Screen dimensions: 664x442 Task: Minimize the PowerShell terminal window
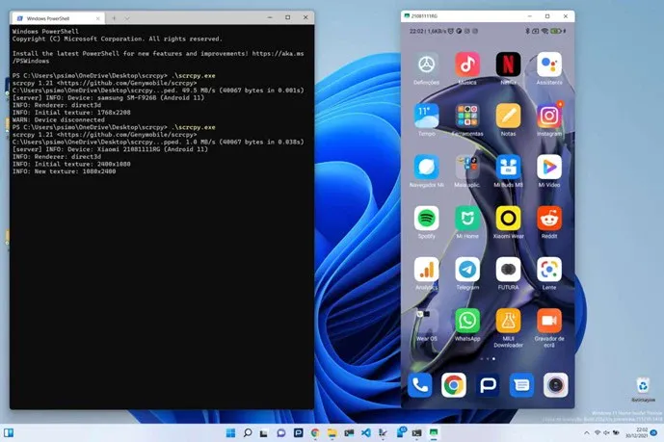click(x=270, y=17)
